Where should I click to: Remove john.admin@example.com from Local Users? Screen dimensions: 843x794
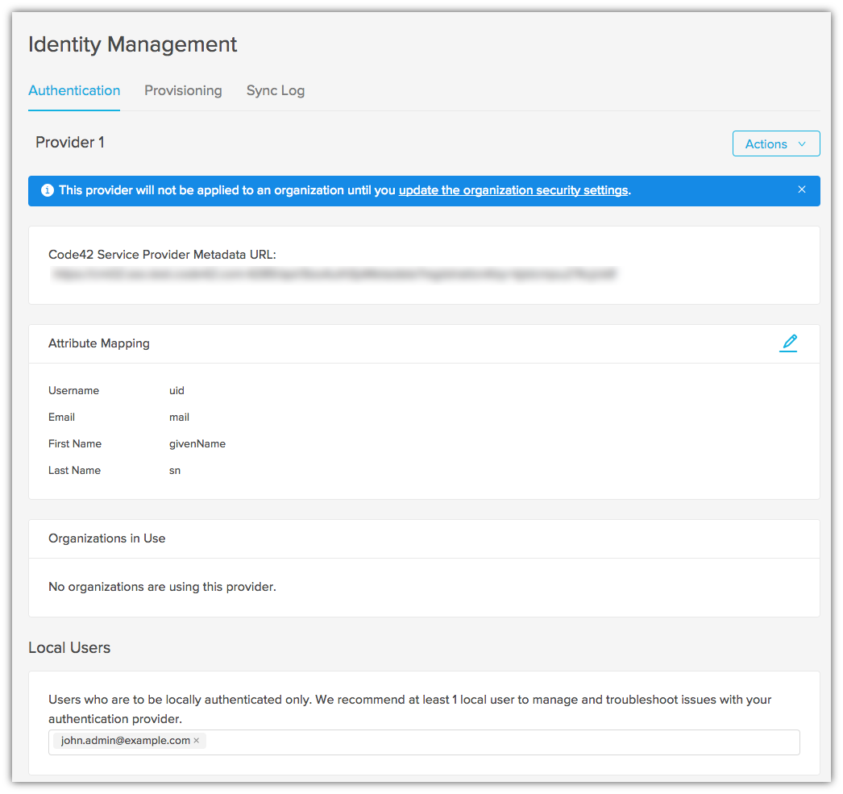tap(196, 740)
